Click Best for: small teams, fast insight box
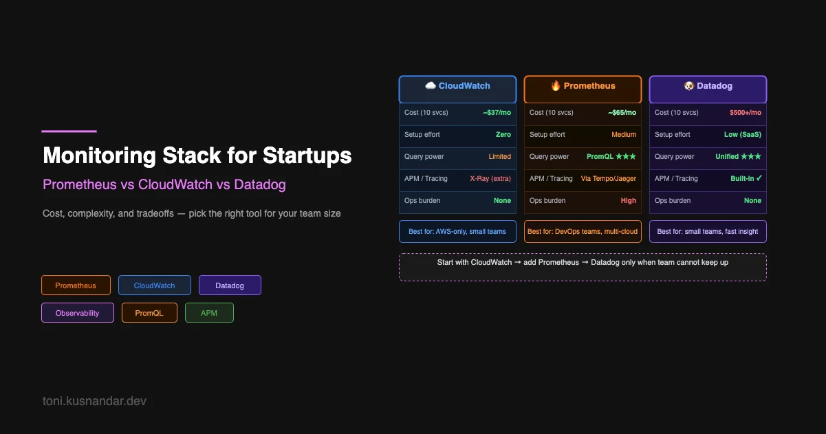 click(708, 232)
